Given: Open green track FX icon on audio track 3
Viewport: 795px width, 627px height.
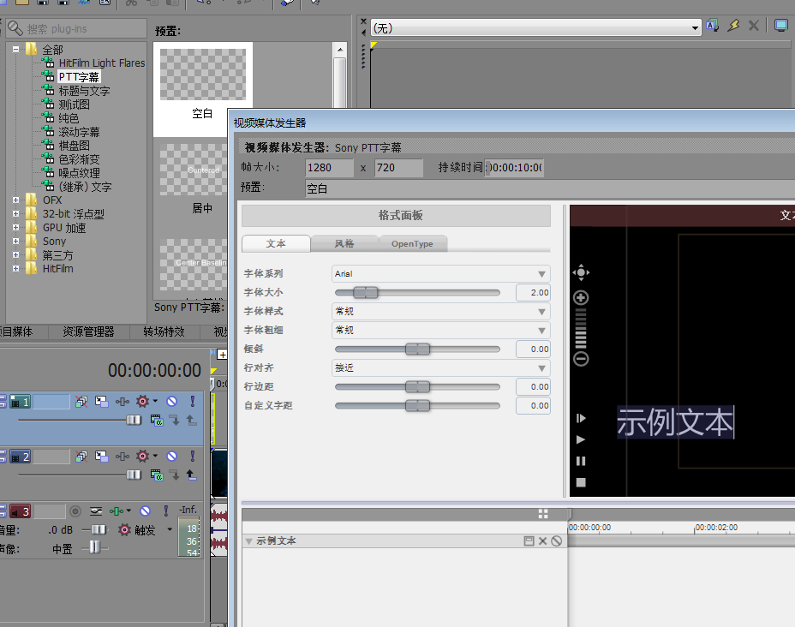Looking at the screenshot, I should point(117,511).
